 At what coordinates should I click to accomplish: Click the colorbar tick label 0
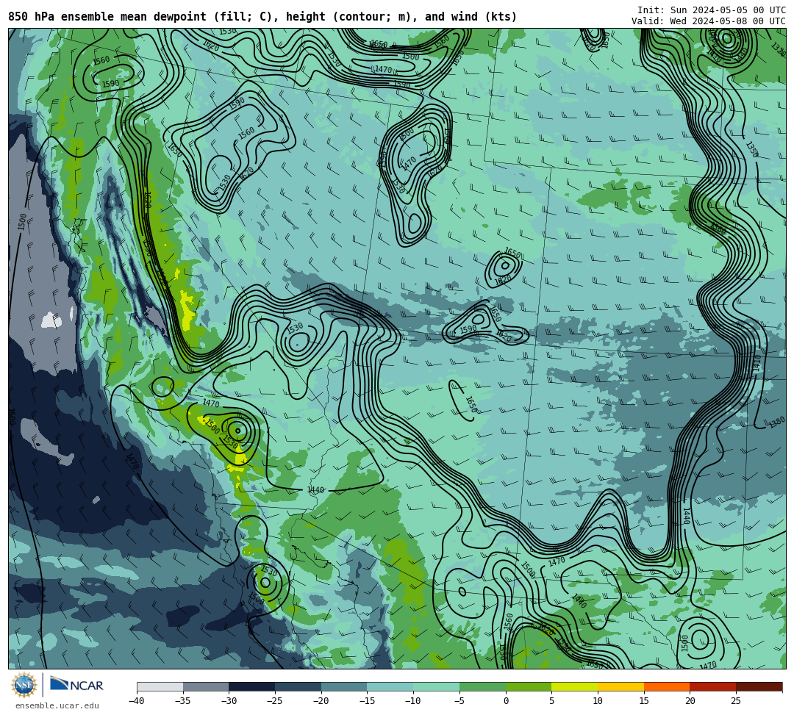coord(506,701)
